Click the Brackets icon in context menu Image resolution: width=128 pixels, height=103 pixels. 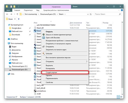43,38
